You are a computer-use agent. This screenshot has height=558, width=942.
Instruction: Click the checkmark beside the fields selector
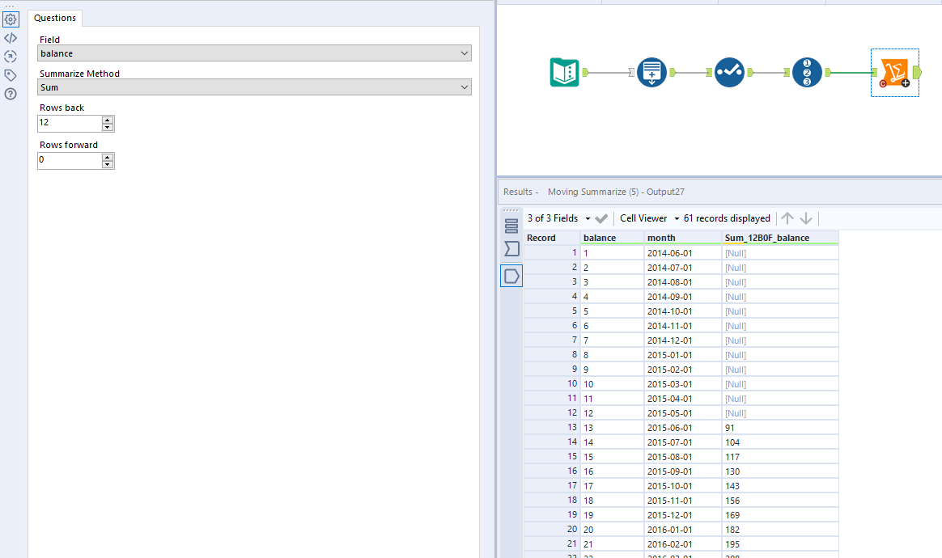[600, 218]
